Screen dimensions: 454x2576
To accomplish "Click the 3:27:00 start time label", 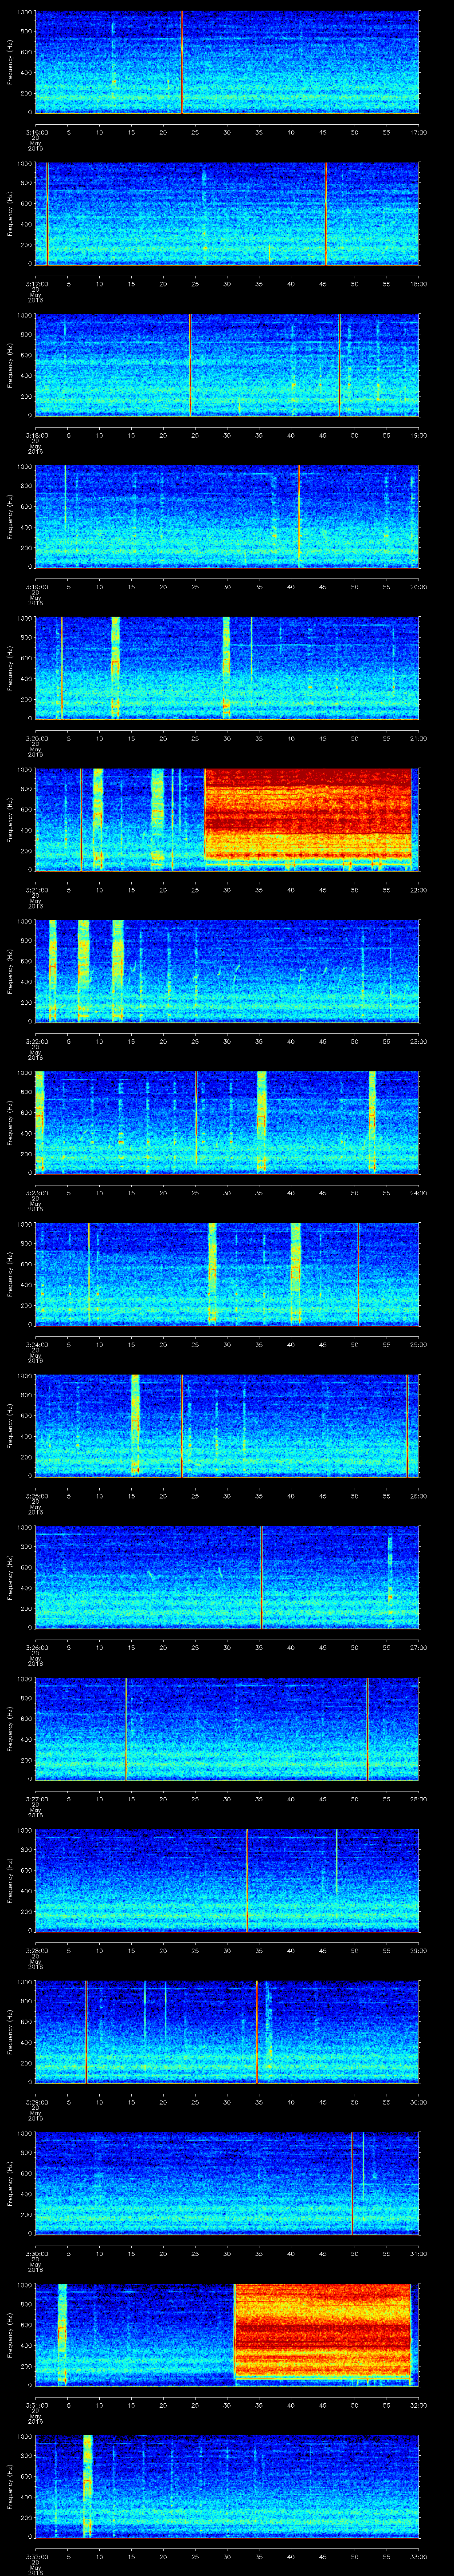I will click(x=36, y=1799).
